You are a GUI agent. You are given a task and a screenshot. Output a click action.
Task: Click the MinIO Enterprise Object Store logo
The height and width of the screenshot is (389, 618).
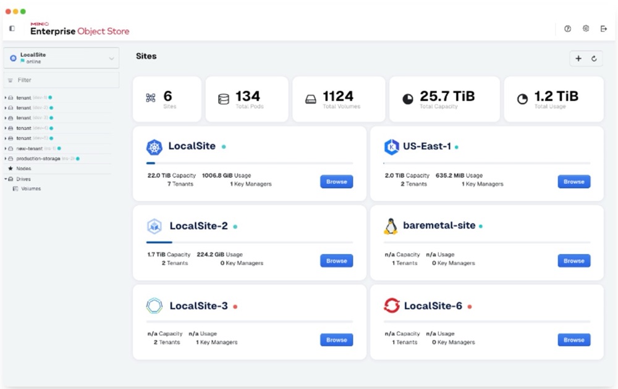(80, 29)
